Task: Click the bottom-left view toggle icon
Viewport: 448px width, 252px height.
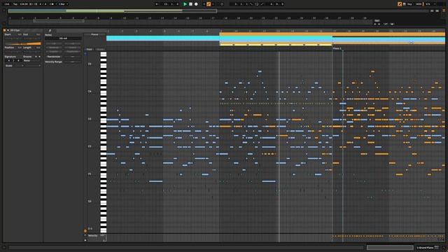Action: click(4, 248)
